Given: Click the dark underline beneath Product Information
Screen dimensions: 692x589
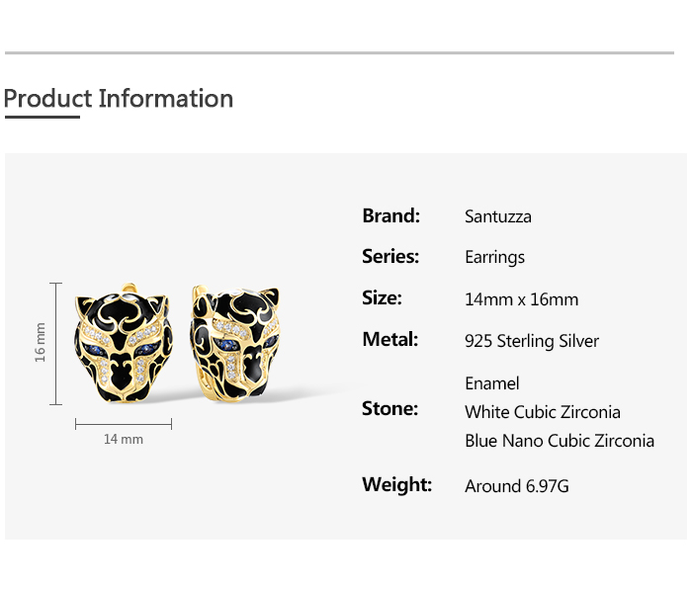Looking at the screenshot, I should (42, 118).
